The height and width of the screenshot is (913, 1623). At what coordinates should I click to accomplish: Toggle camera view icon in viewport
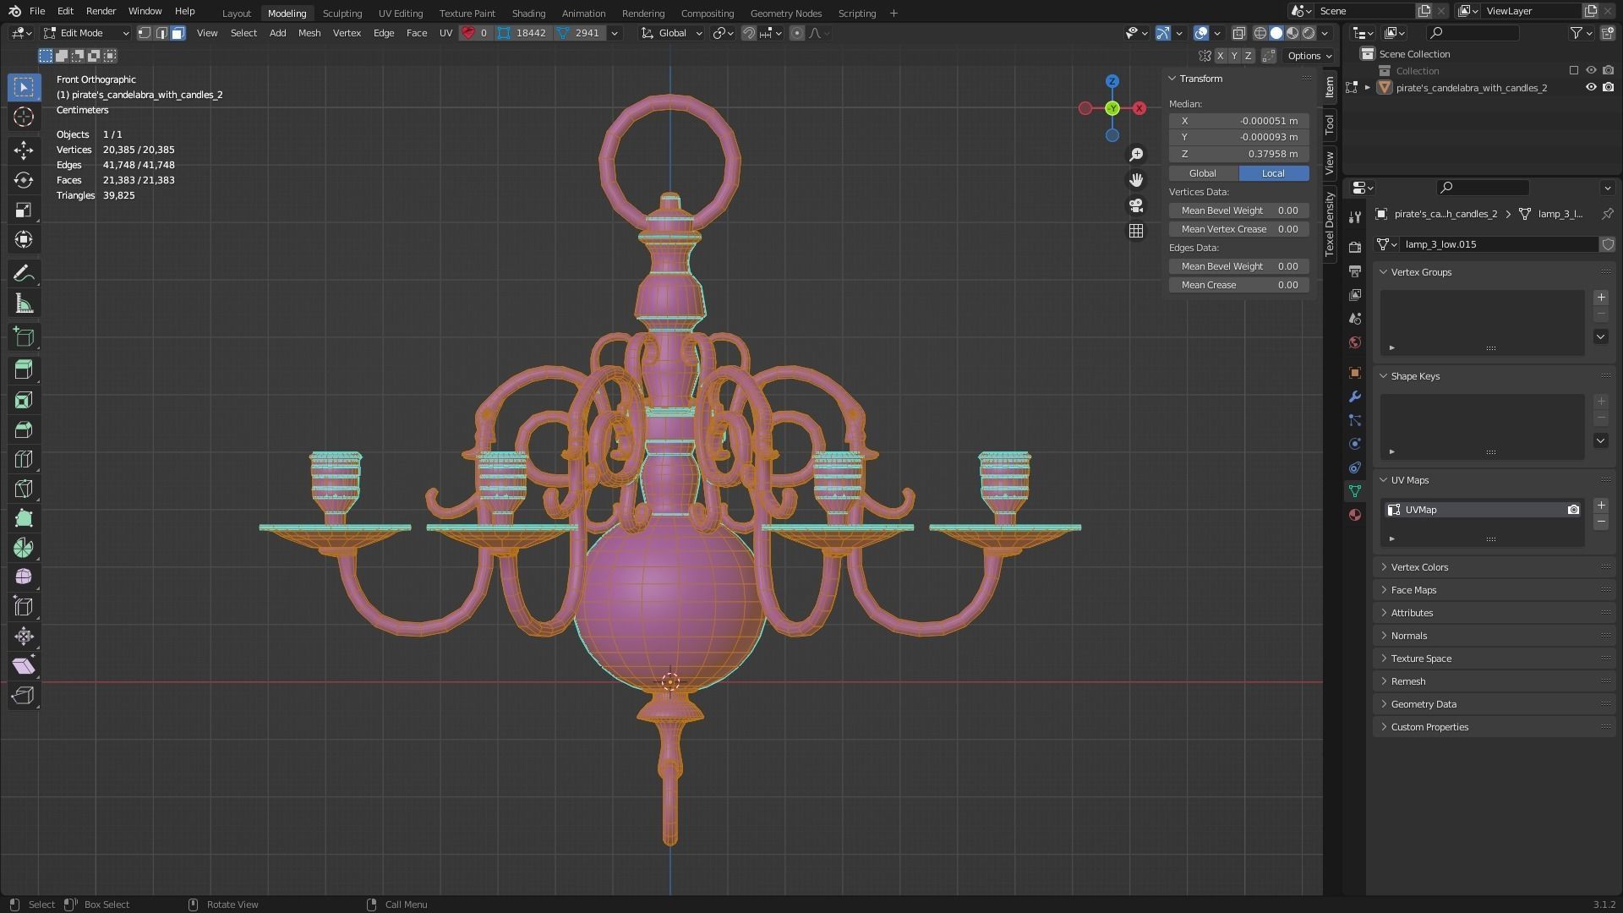pos(1136,205)
